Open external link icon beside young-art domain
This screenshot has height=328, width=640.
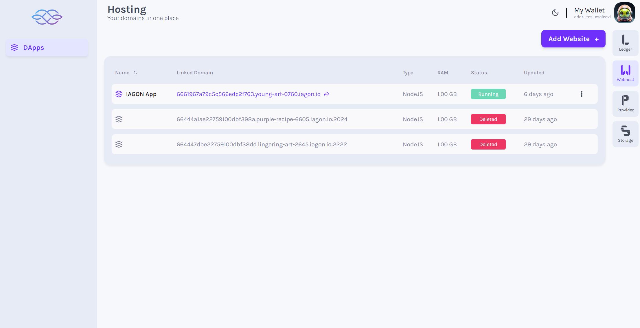327,94
